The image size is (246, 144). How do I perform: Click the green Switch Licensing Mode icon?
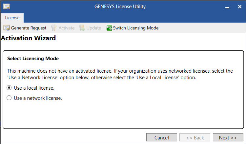coord(109,28)
